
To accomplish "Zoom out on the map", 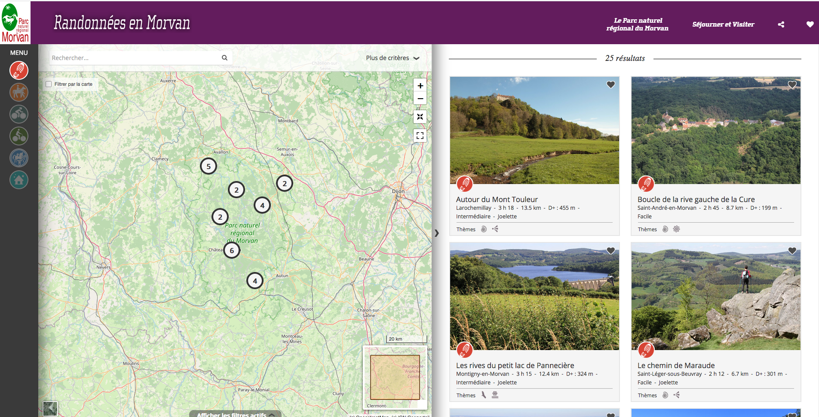I will point(420,99).
